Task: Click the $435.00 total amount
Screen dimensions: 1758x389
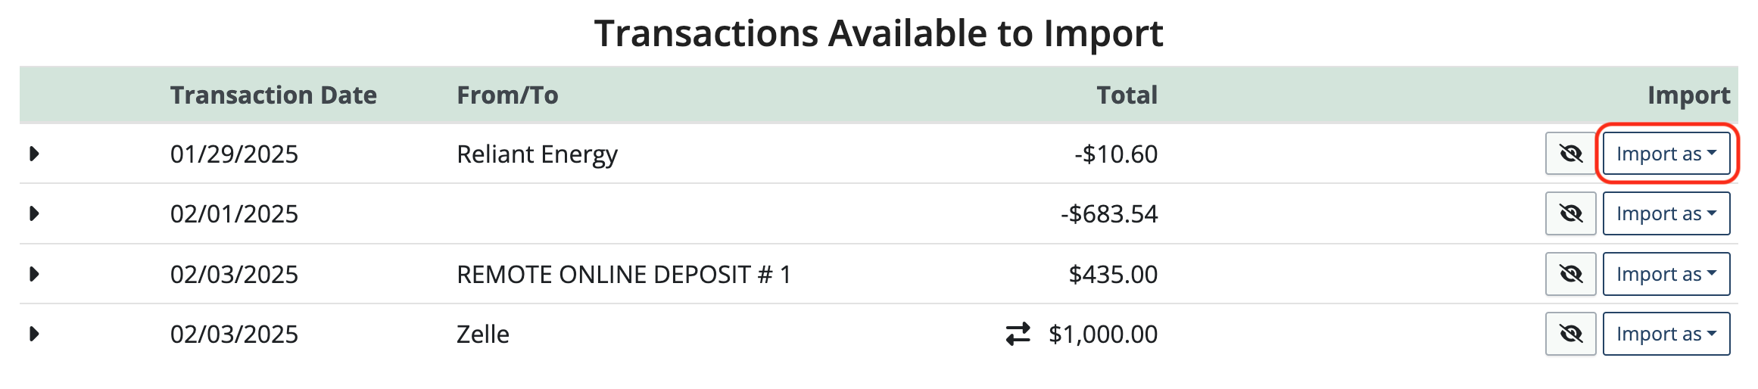Action: [1113, 274]
